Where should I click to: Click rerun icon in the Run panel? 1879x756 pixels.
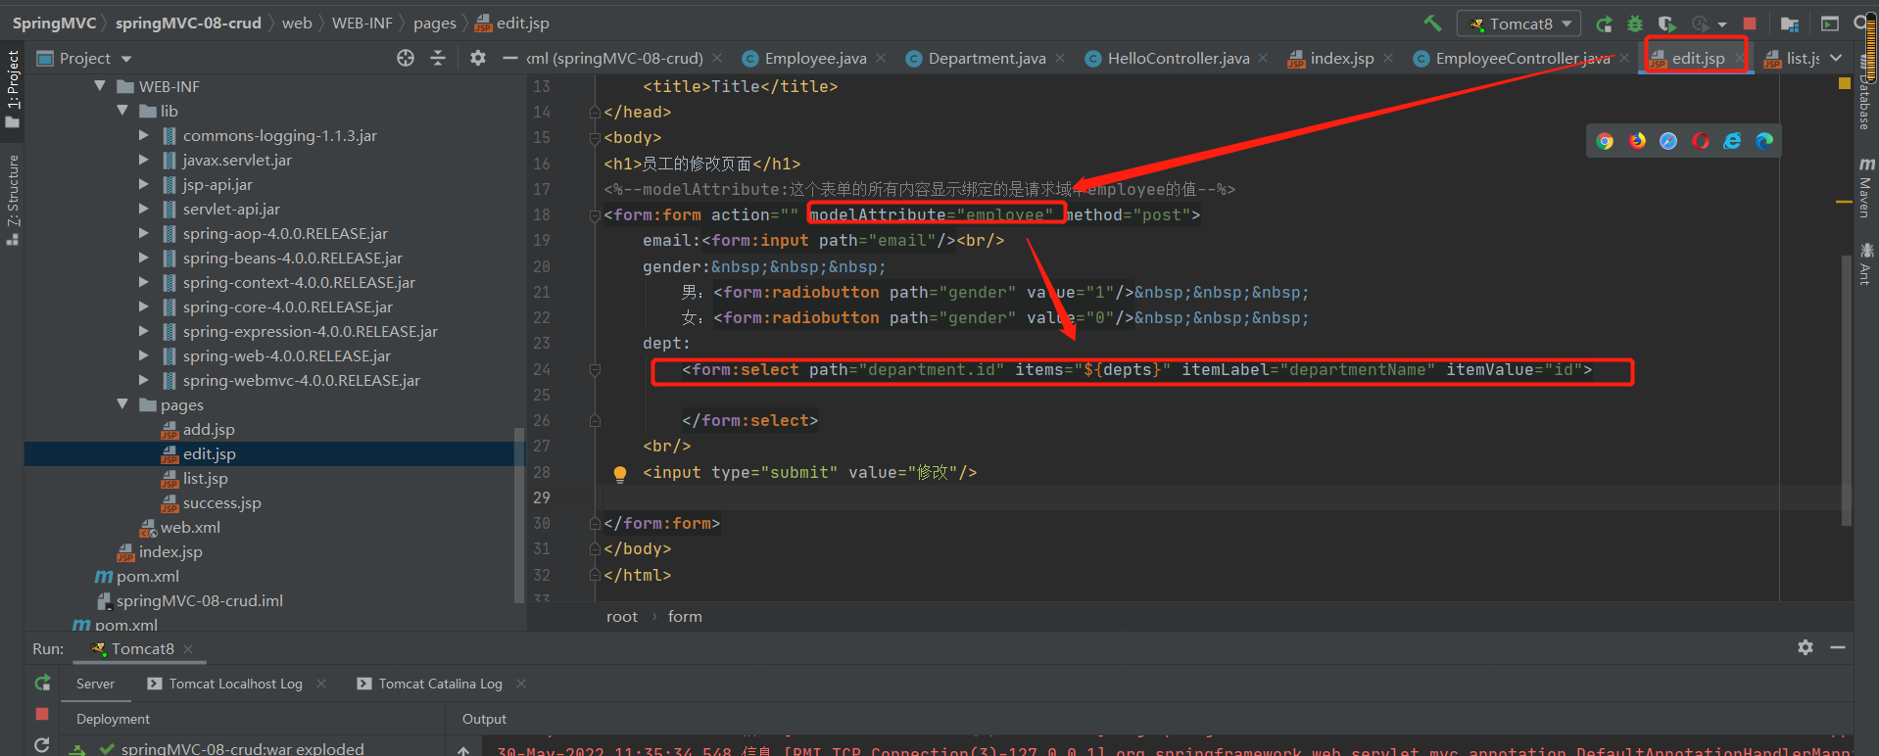coord(42,683)
